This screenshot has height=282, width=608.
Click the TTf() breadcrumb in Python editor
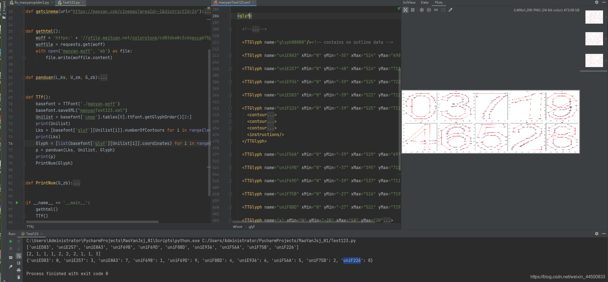30,227
